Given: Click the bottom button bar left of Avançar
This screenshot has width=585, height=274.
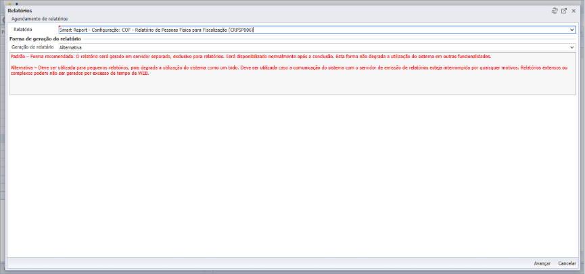Looking at the screenshot, I should (x=268, y=263).
